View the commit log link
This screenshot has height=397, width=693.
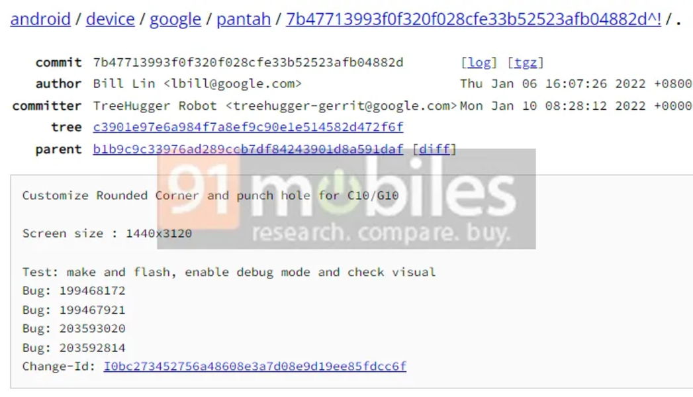point(479,62)
